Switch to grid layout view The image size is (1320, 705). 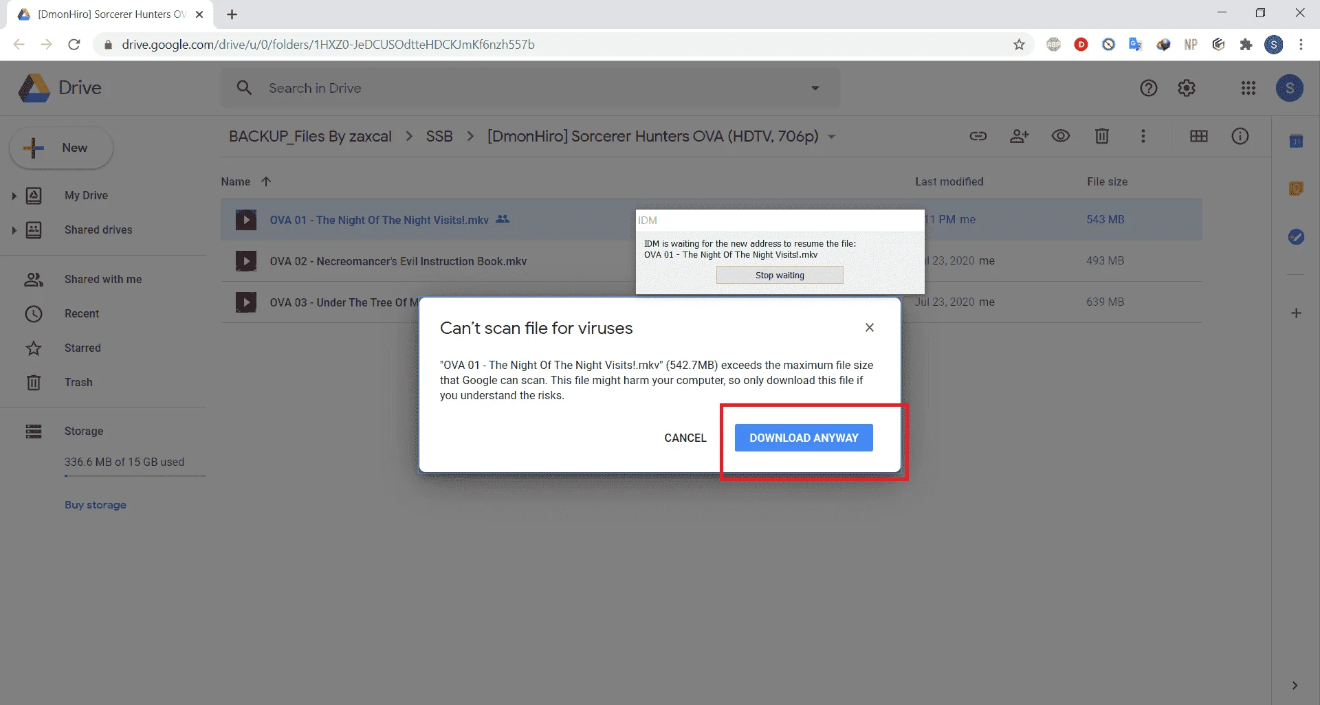point(1199,136)
